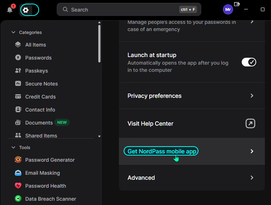Collapse the Tools section
271x205 pixels.
point(13,147)
